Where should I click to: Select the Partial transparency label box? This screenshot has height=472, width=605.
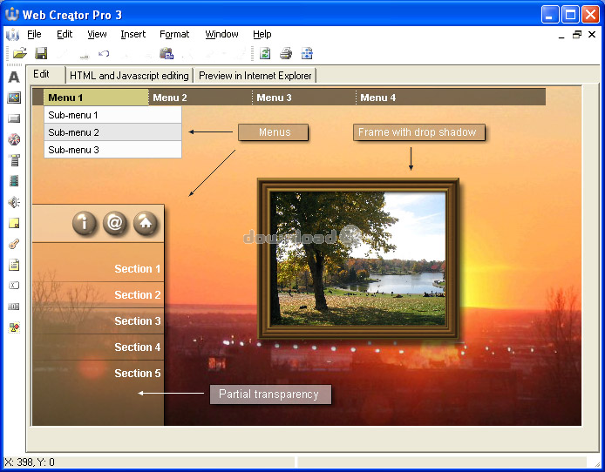point(270,394)
